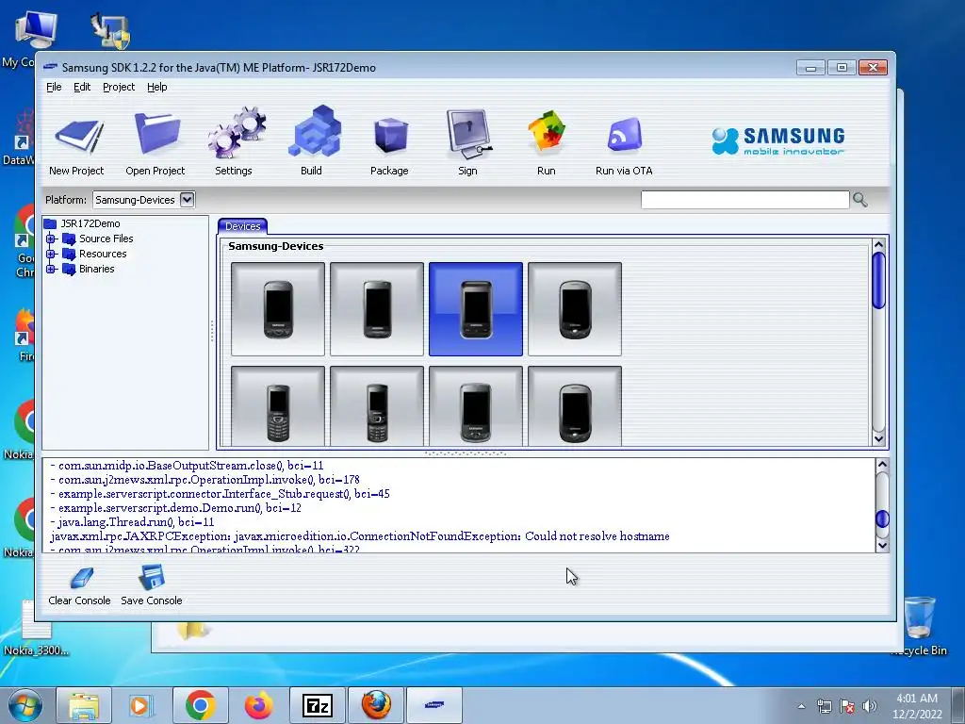Screen dimensions: 965x724
Task: Click the Samsung SDK taskbar button
Action: [x=433, y=705]
